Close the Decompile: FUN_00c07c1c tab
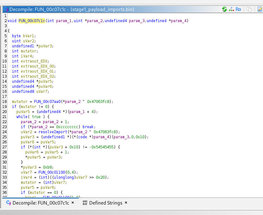Screen dimensions: 263x215 (x=73, y=203)
